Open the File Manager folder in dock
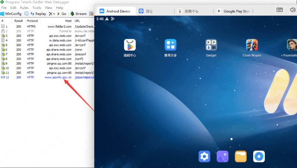 241,156
